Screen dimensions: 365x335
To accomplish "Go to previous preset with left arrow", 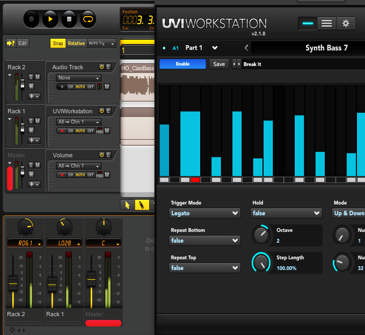I will pos(246,48).
